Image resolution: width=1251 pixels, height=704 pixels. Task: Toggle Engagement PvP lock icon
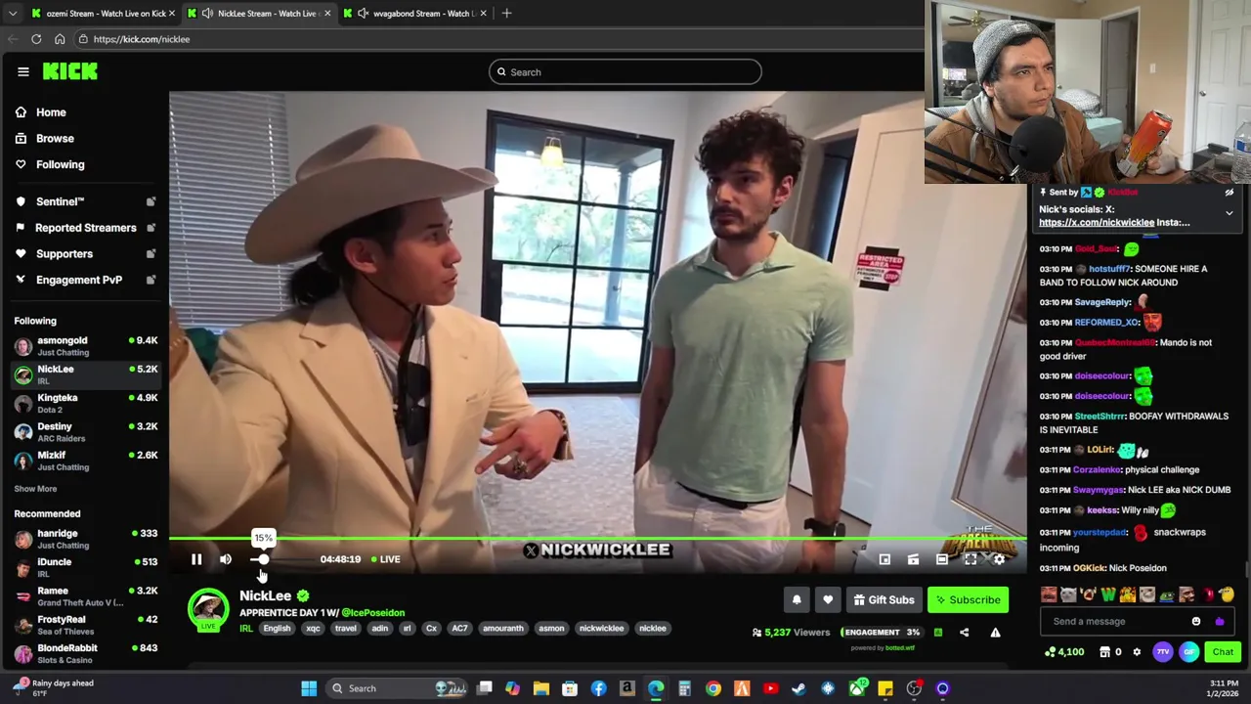151,280
